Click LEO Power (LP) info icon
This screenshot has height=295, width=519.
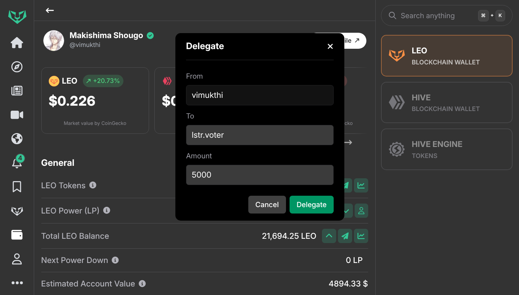[107, 210]
